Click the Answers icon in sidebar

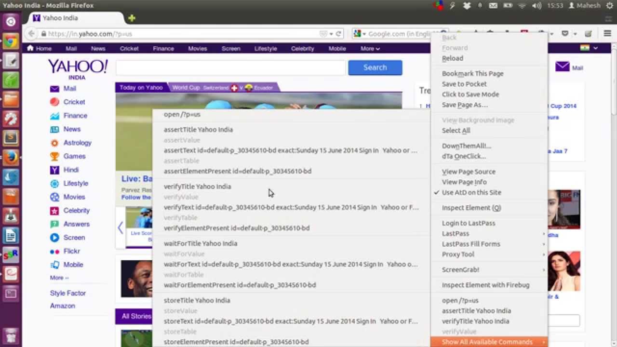point(54,224)
